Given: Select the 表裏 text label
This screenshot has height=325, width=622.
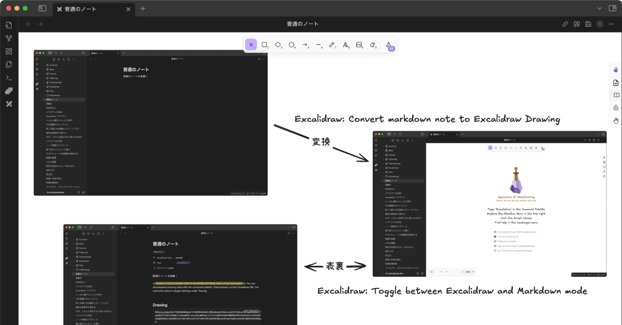Looking at the screenshot, I should click(335, 267).
